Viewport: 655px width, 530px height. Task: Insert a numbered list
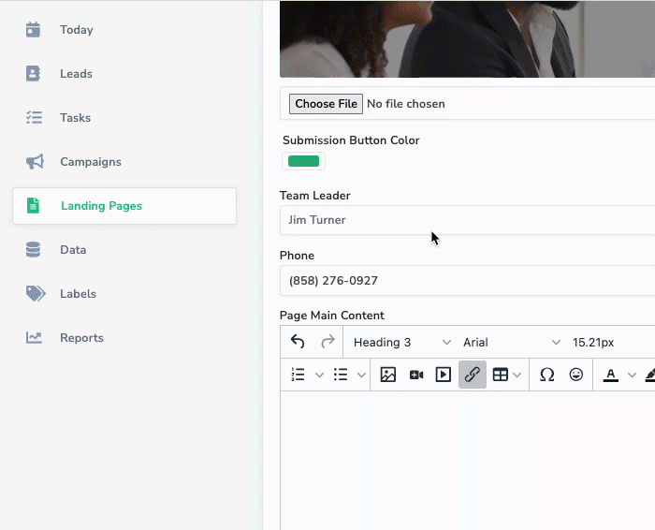[298, 375]
